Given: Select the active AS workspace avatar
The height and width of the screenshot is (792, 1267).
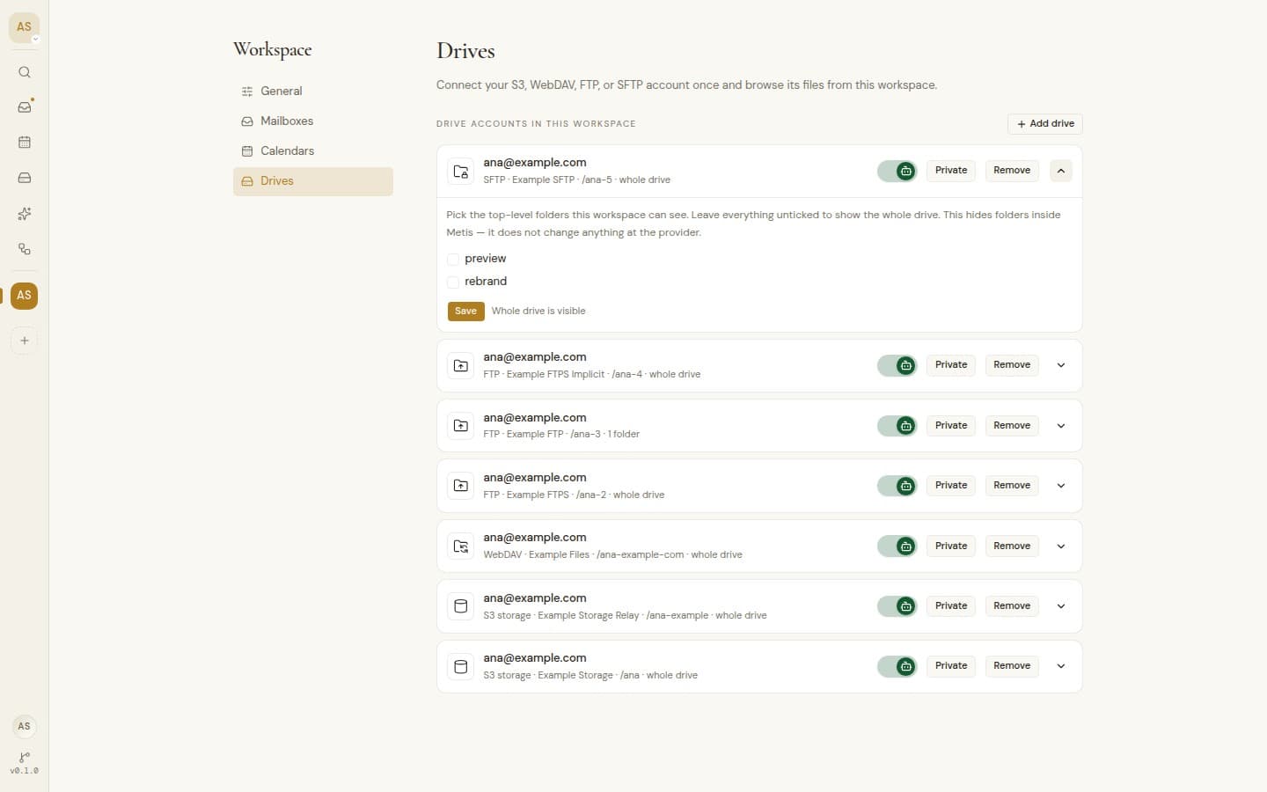Looking at the screenshot, I should 25,296.
